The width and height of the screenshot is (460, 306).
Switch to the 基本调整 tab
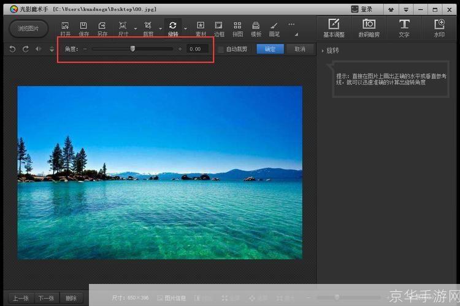[x=334, y=28]
